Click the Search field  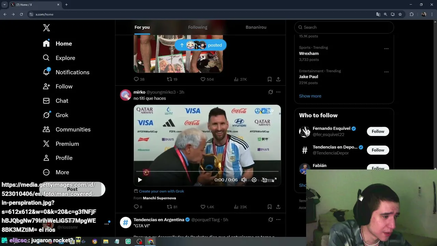(x=344, y=27)
